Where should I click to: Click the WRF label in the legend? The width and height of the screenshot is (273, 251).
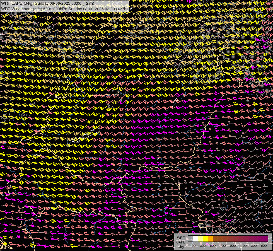pos(181,238)
